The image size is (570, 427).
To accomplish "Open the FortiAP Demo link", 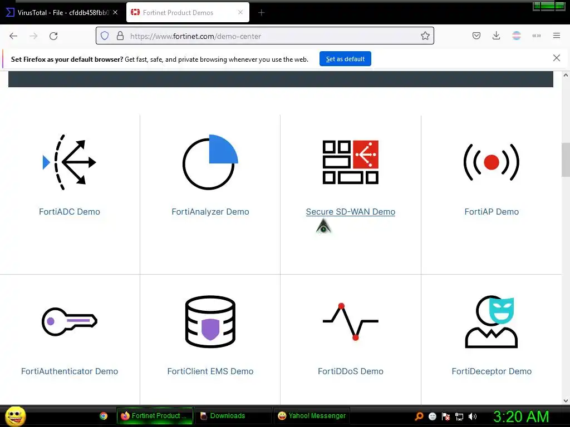I will 492,212.
